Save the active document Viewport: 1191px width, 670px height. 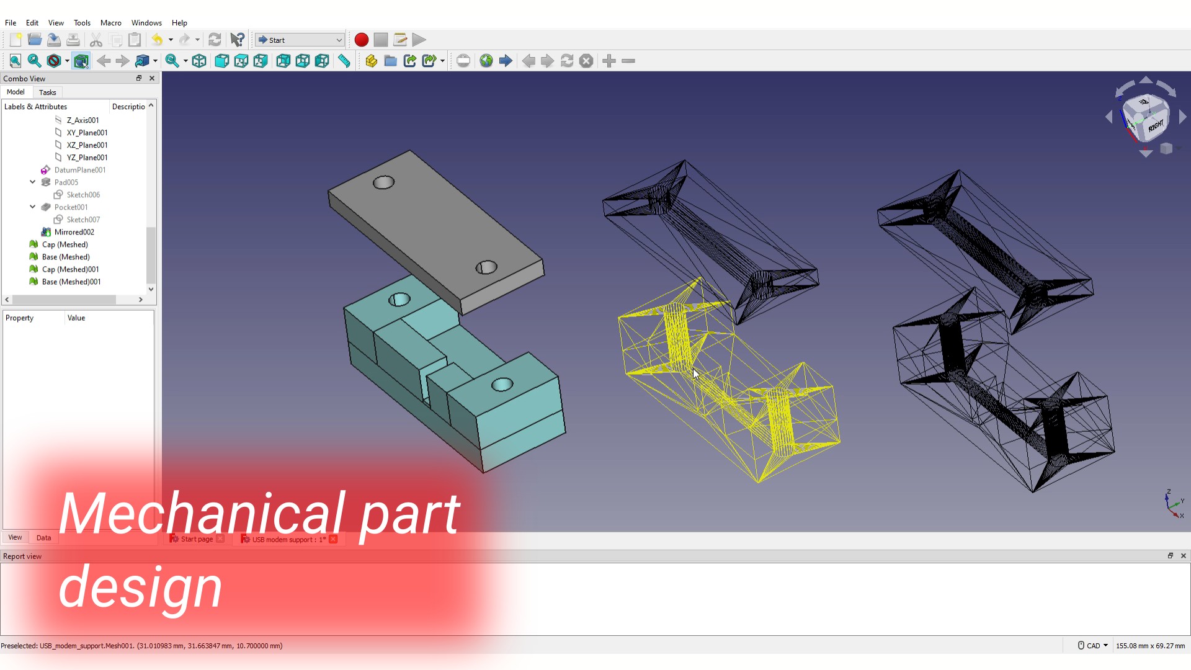pyautogui.click(x=54, y=40)
